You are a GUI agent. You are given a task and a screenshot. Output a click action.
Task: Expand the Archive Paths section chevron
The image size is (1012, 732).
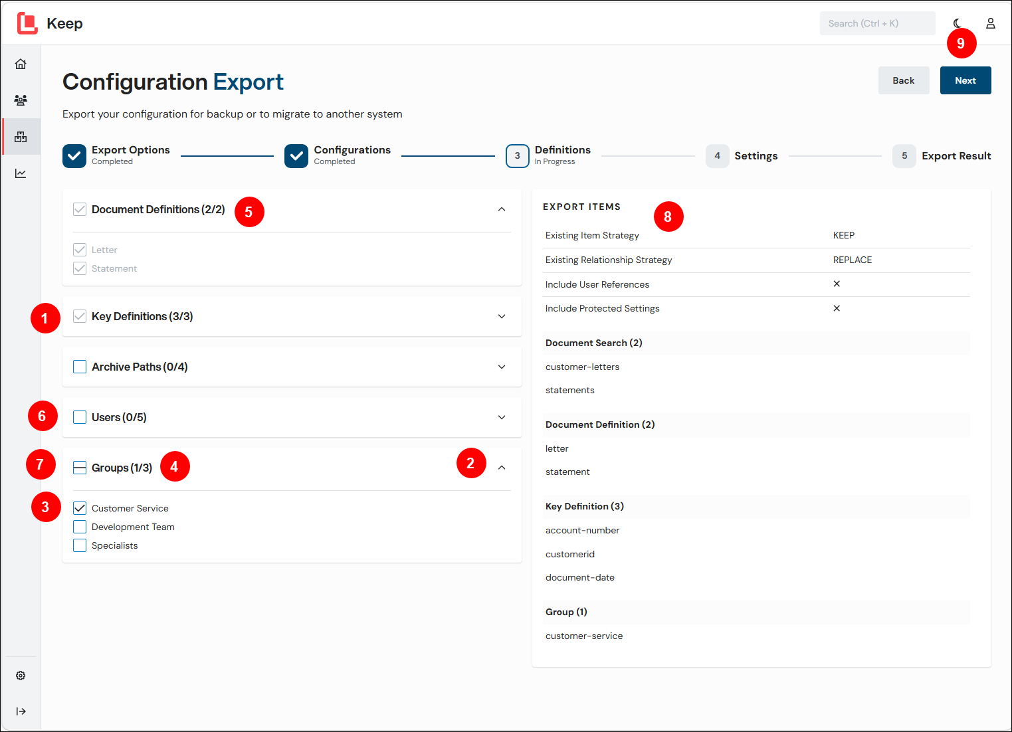[x=502, y=367]
